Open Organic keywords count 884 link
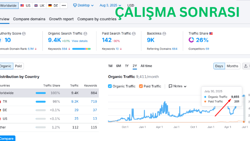Image resolution: width=250 pixels, height=141 pixels. tap(64, 49)
